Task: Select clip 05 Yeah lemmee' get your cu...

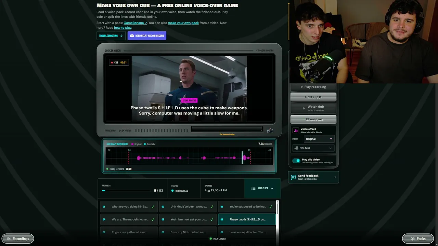Action: pos(188,219)
